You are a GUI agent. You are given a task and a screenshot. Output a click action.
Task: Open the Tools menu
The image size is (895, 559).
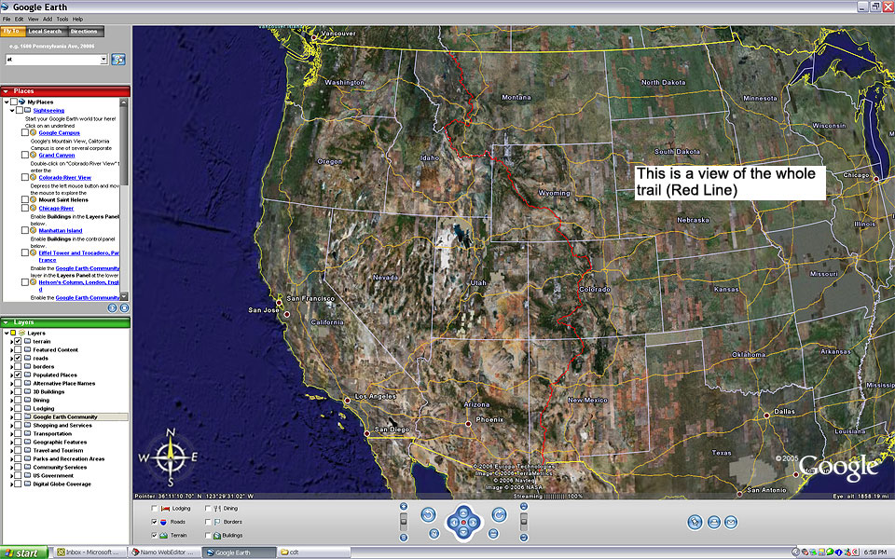click(x=62, y=19)
